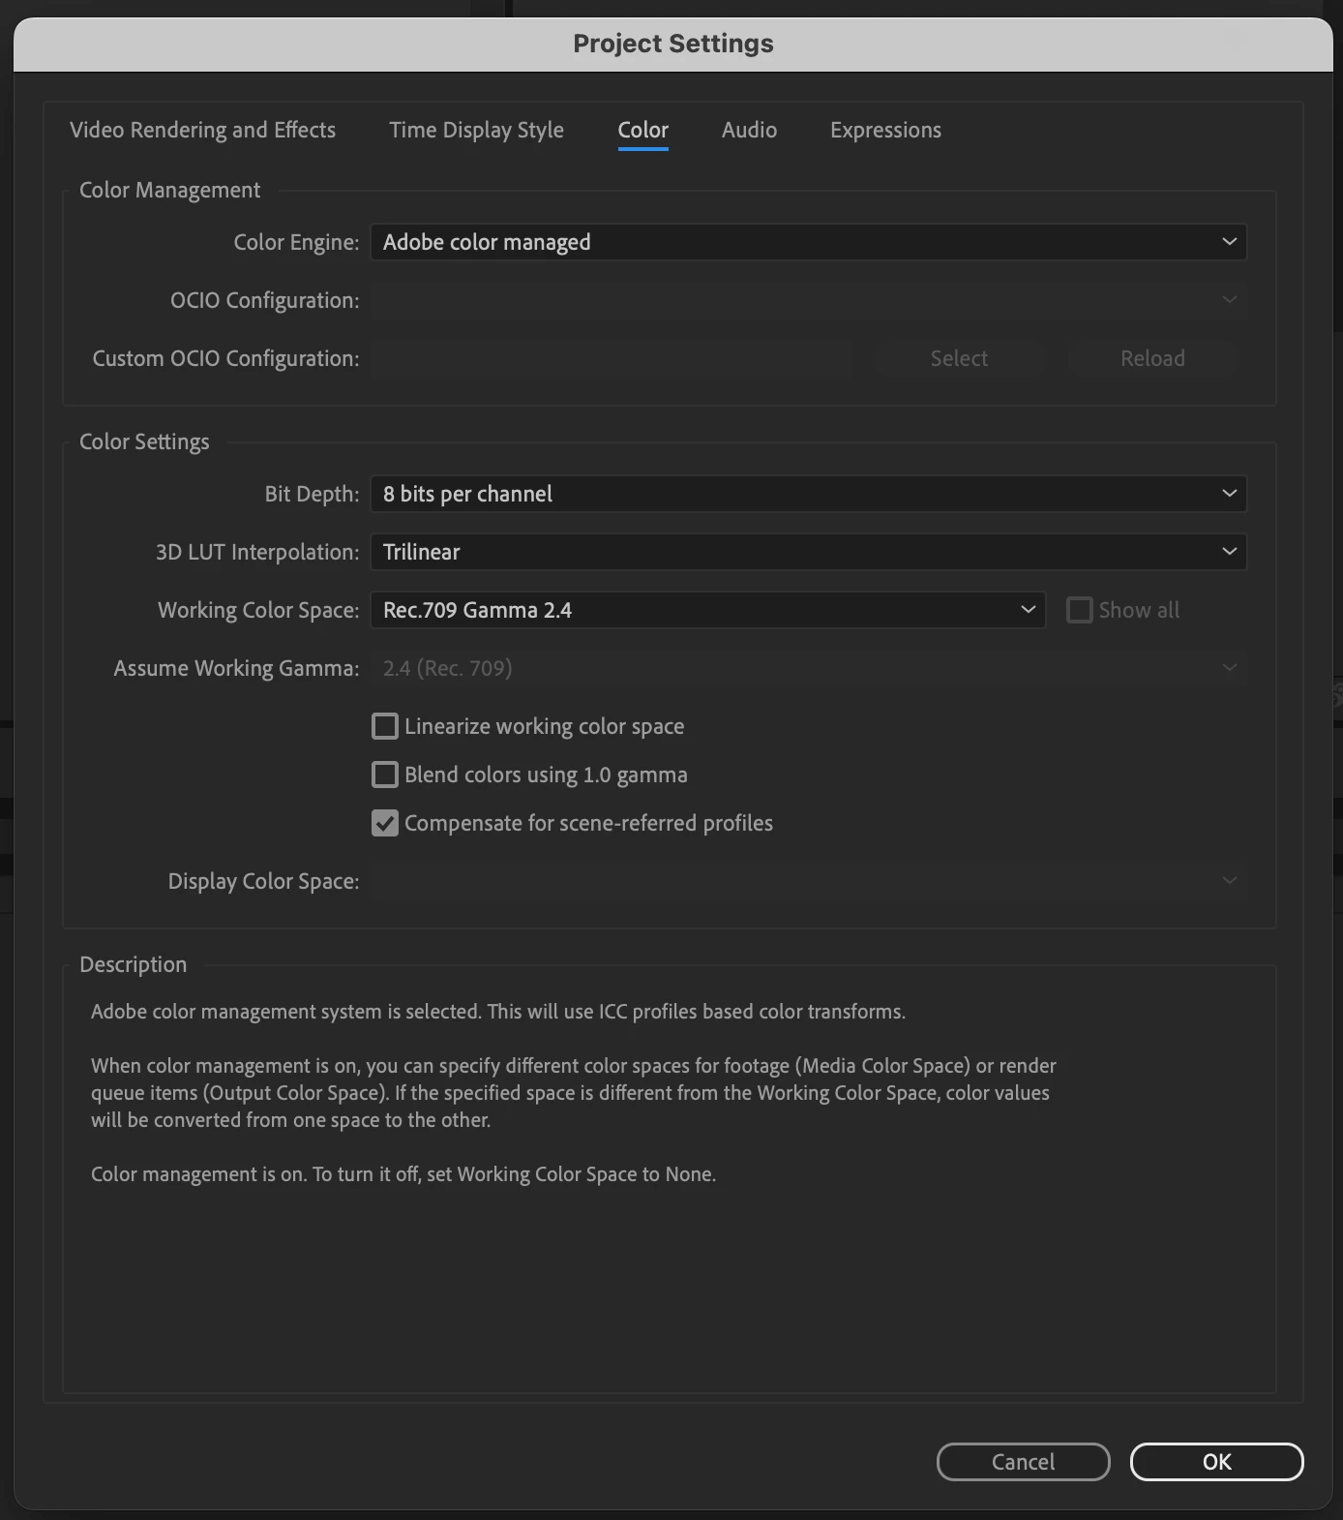This screenshot has width=1343, height=1520.
Task: Click text 'Color management is on' line
Action: click(403, 1174)
